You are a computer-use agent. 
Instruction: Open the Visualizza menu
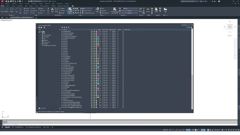[14, 3]
